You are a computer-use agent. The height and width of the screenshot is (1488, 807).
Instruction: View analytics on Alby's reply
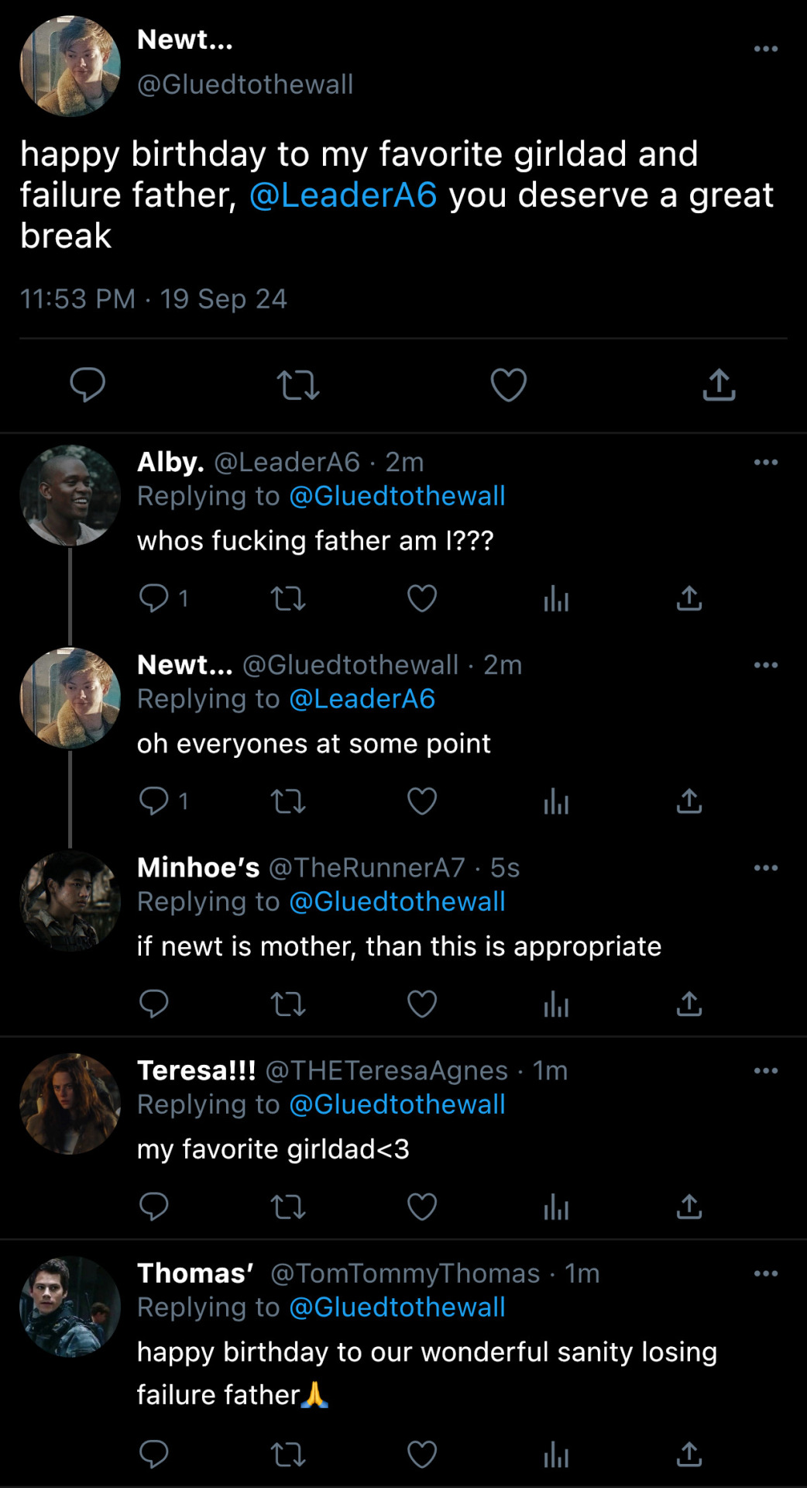[x=556, y=598]
